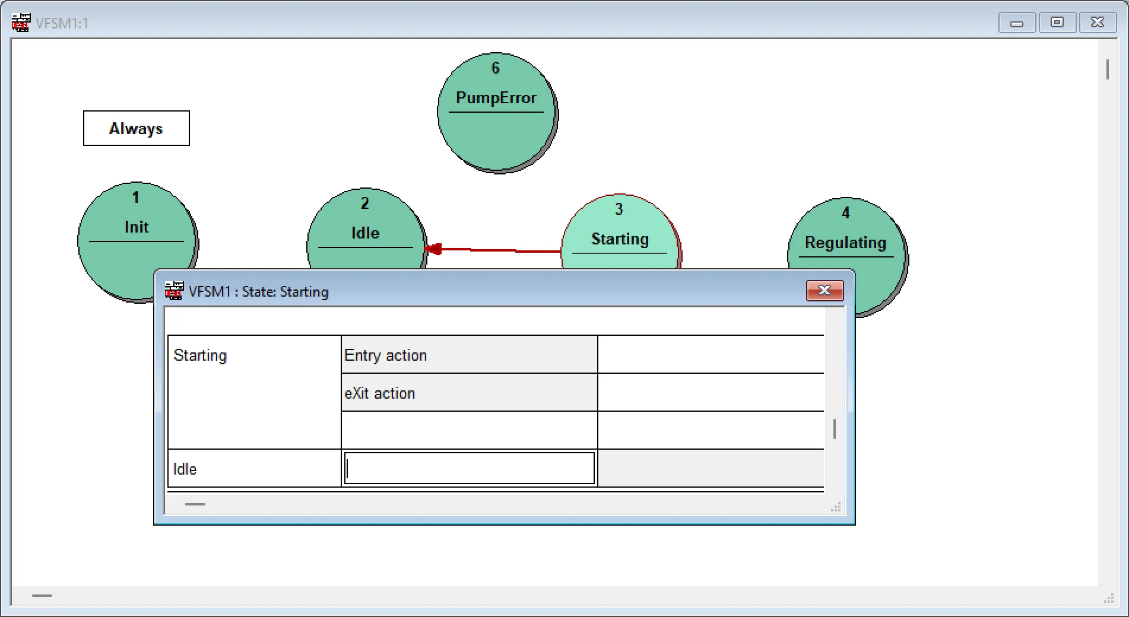Click inside the Idle action input field
Screen dimensions: 1129x617
[468, 468]
